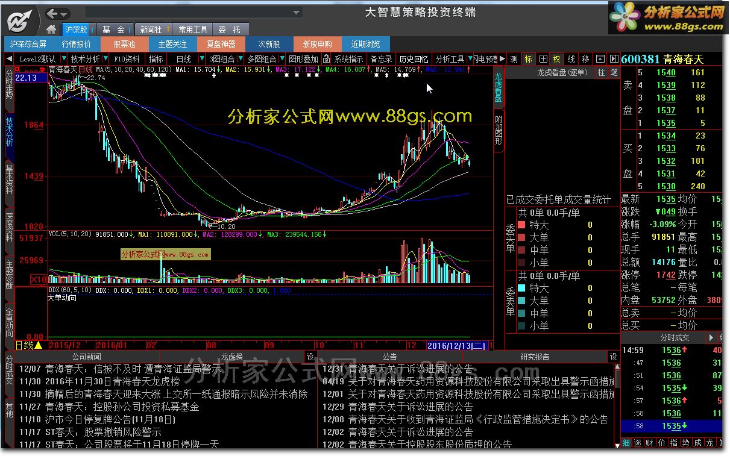This screenshot has height=456, width=730.
Task: Expand the 分析工具 dropdown arrow
Action: point(470,59)
